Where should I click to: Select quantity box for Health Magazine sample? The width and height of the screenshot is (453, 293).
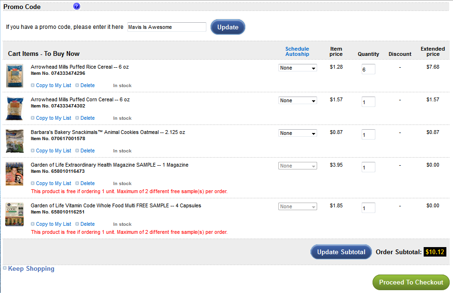click(x=368, y=167)
